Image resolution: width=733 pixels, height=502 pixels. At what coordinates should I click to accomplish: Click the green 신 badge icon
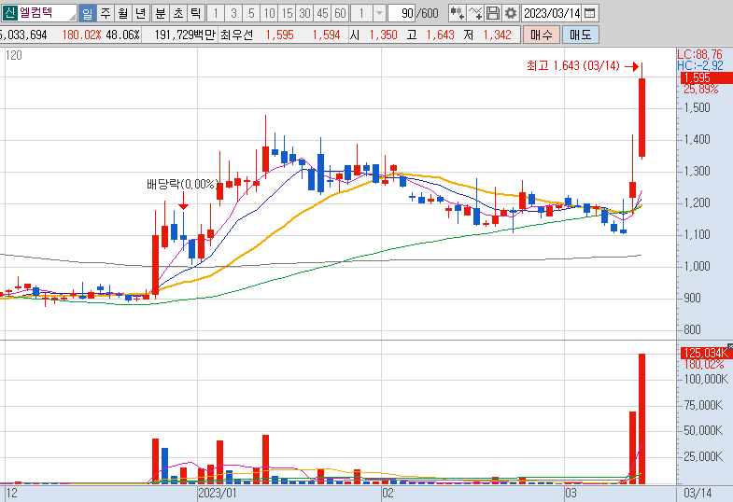coord(10,13)
